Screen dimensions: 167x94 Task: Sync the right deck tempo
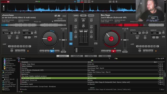(118, 51)
